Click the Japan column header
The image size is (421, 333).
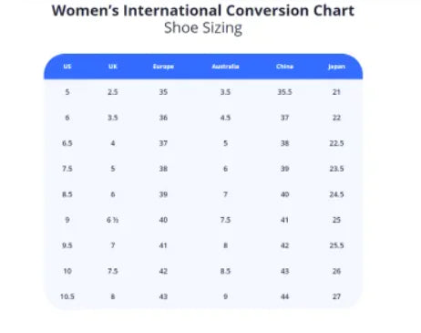[336, 67]
